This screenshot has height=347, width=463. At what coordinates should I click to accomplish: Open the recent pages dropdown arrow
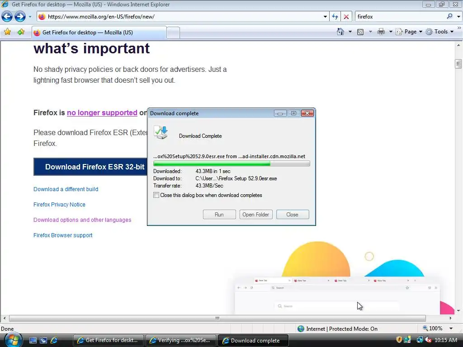[x=30, y=17]
